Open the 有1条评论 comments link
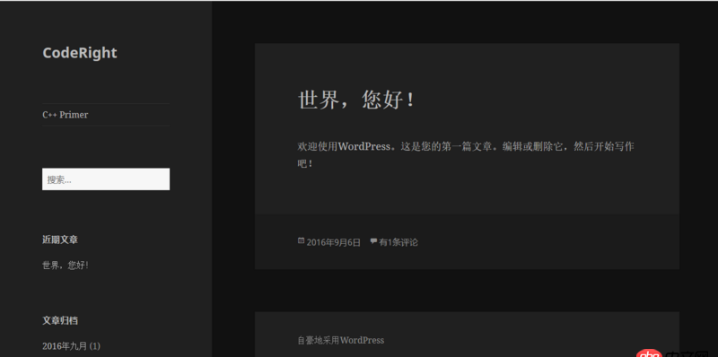 point(398,242)
